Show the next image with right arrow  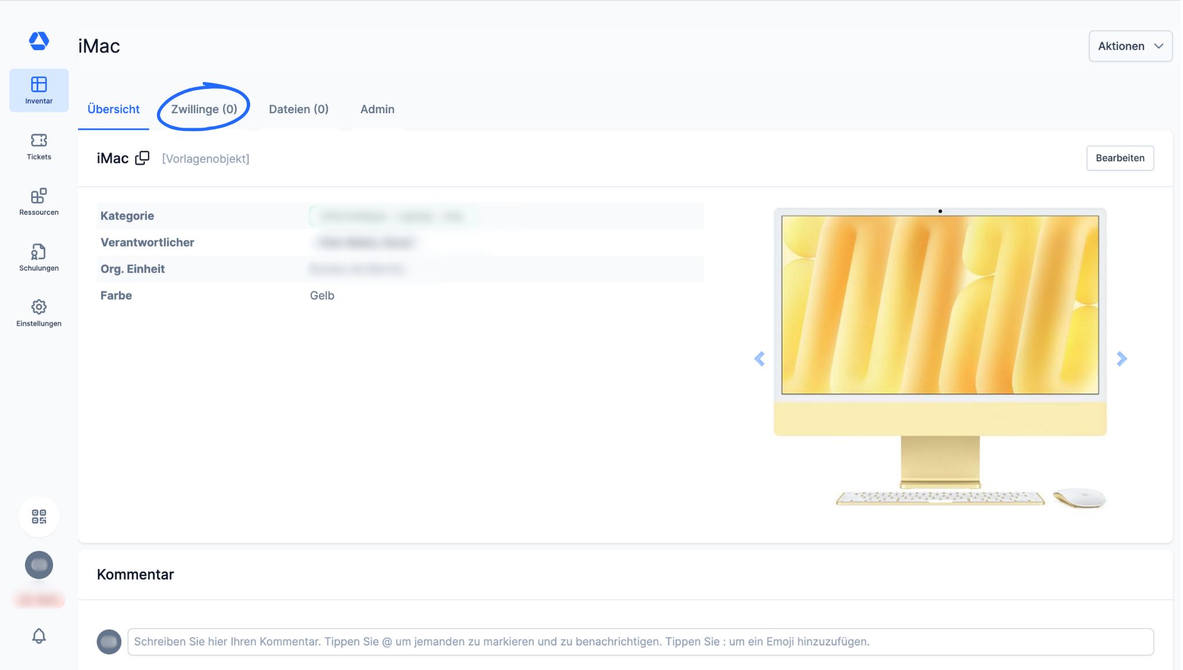click(x=1121, y=359)
